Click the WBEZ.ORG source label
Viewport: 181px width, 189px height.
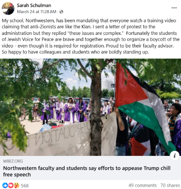point(13,161)
